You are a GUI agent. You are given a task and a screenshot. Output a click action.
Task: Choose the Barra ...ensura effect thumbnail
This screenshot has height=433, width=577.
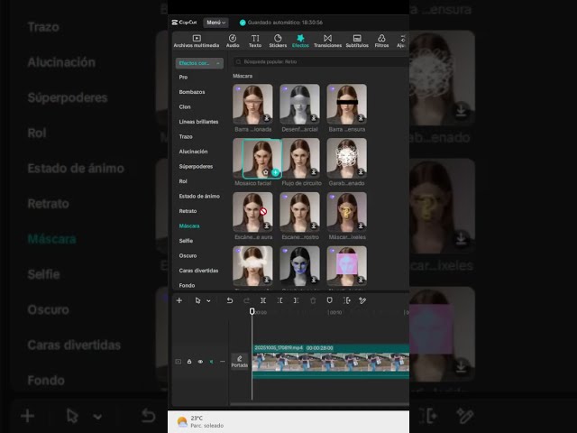click(346, 104)
